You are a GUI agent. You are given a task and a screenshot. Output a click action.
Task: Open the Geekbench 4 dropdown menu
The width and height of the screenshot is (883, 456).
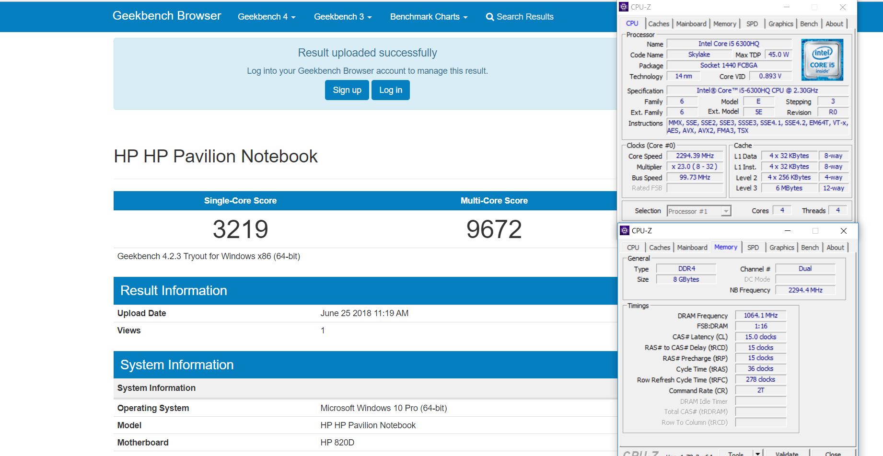coord(267,17)
